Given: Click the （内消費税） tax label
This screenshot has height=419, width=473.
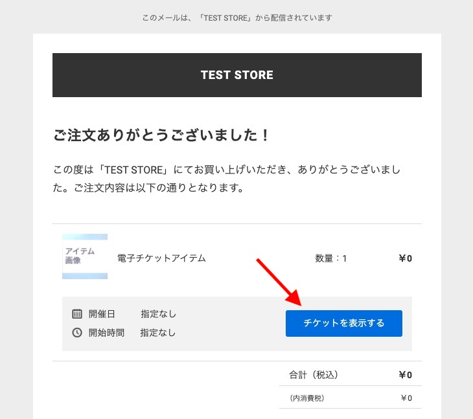Looking at the screenshot, I should tap(307, 398).
